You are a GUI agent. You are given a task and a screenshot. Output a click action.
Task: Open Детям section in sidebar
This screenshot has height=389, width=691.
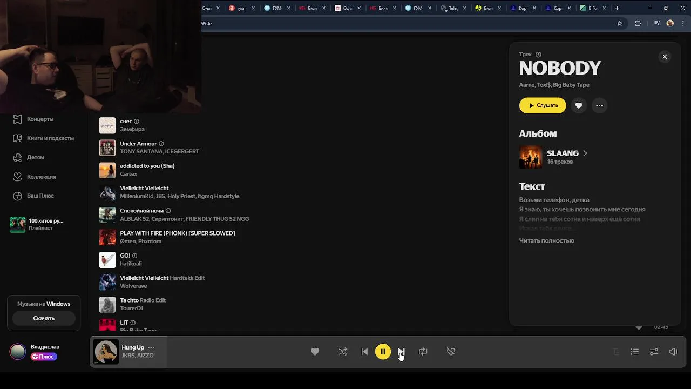click(36, 157)
